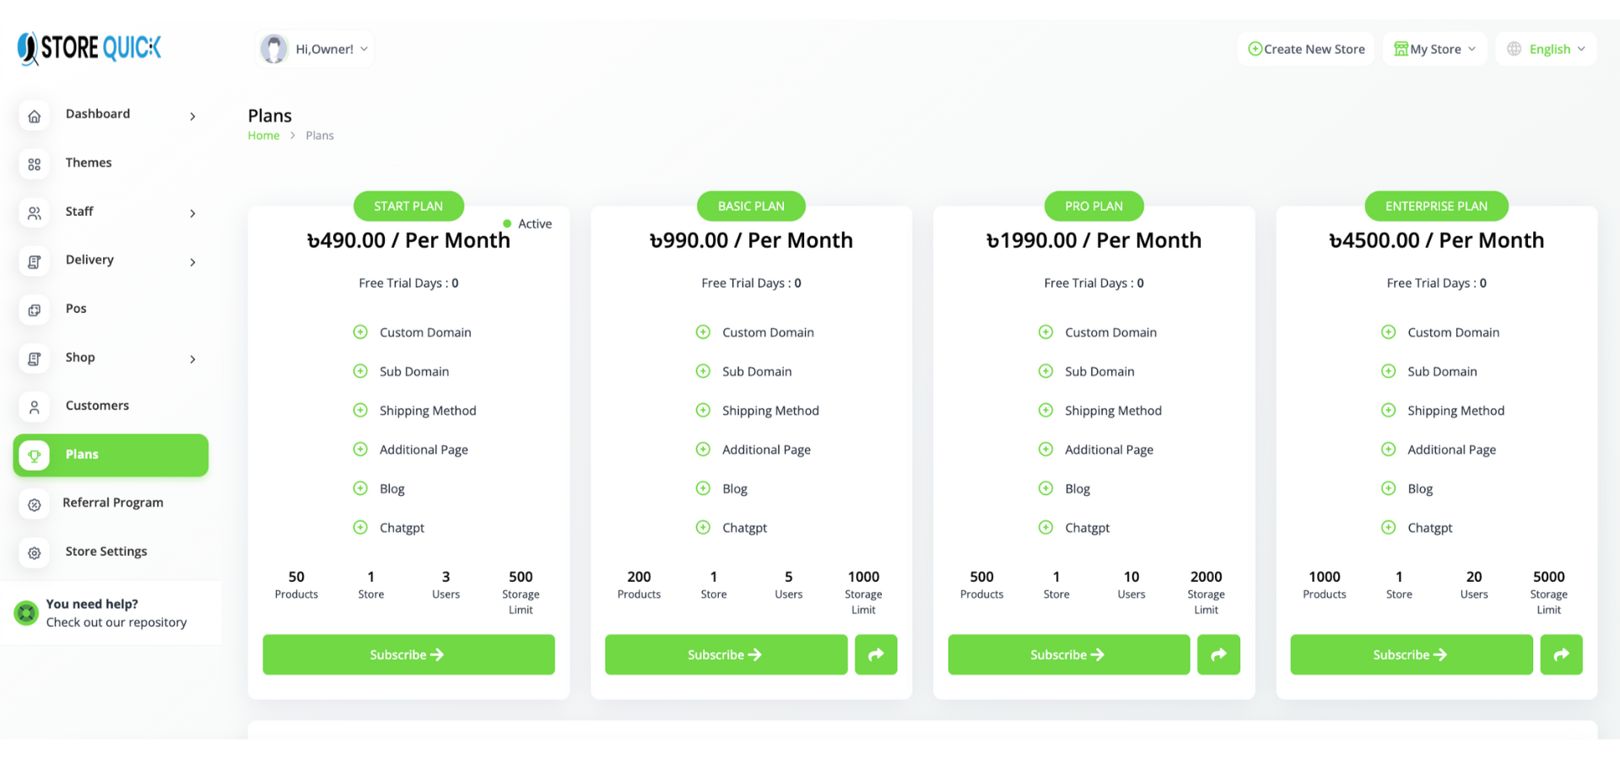Expand the Staff submenu chevron
Screen dimensions: 1620x759
click(x=192, y=213)
